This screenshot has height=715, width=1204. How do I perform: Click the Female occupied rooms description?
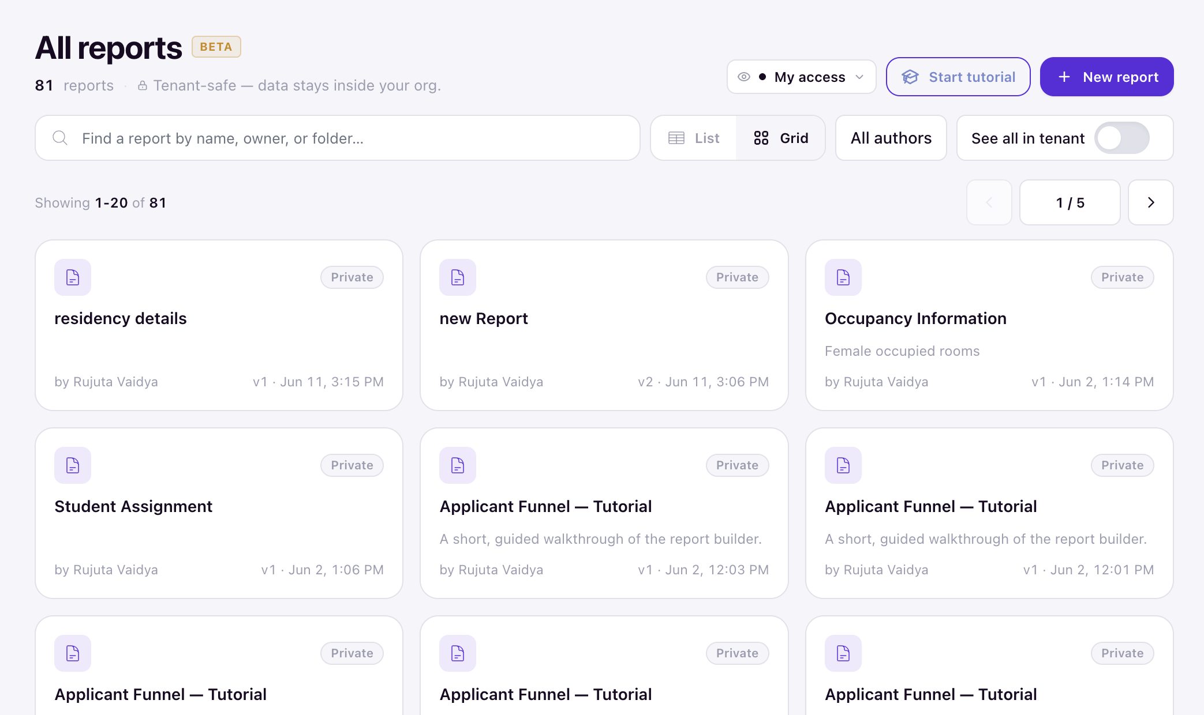(x=902, y=351)
